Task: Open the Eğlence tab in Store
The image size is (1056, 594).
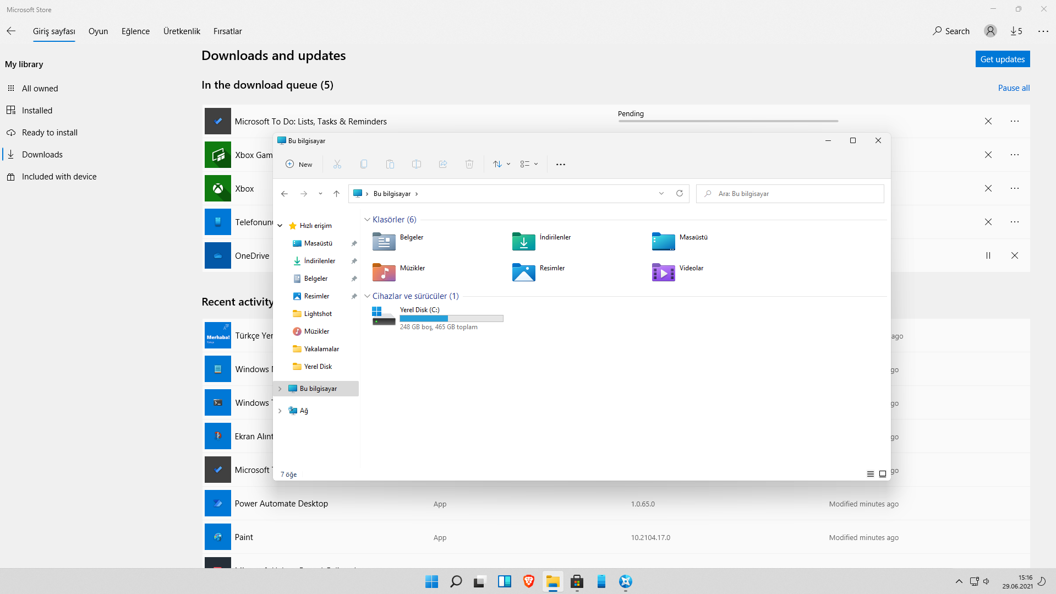Action: pyautogui.click(x=135, y=31)
